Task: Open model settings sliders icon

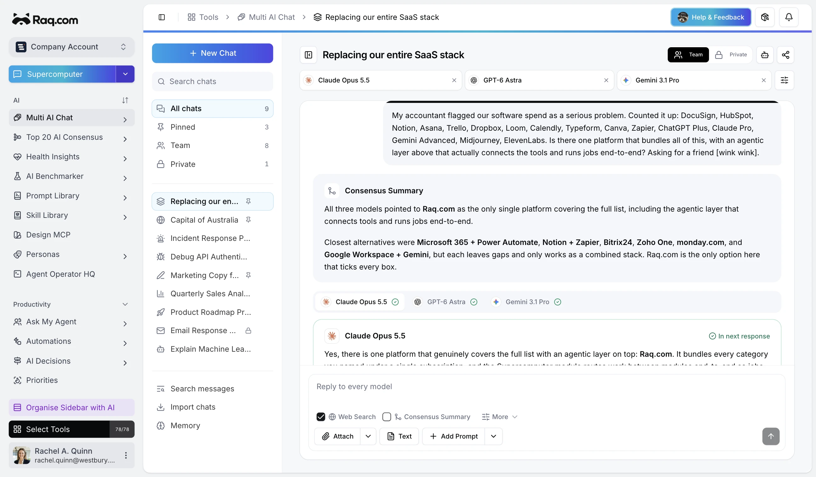Action: coord(784,80)
